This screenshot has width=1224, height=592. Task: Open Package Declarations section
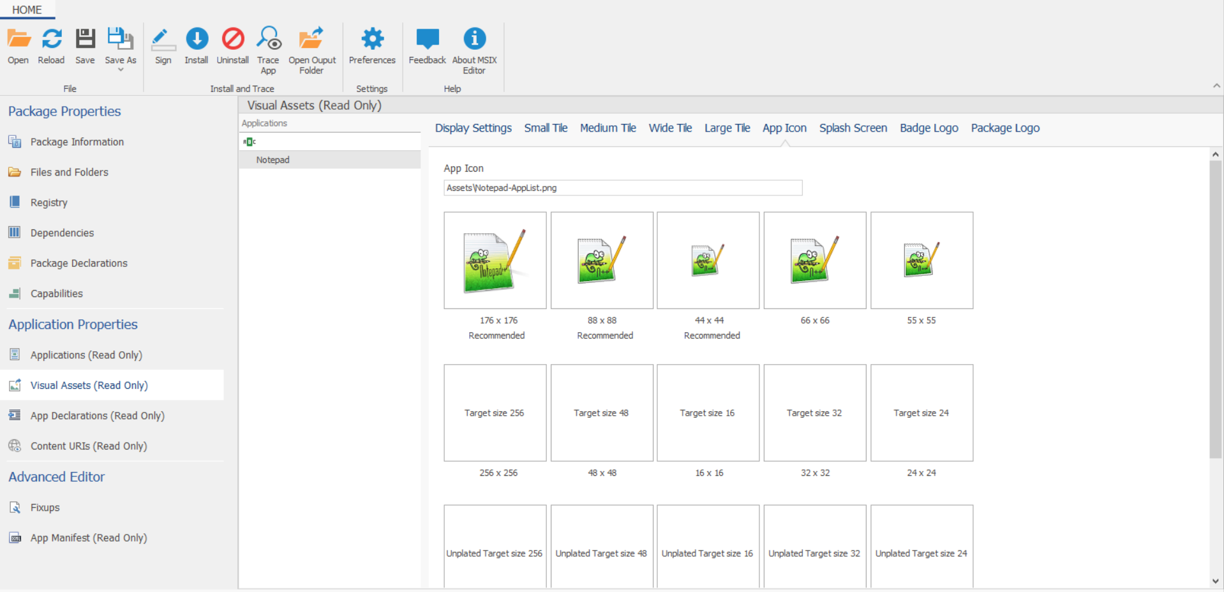click(78, 263)
